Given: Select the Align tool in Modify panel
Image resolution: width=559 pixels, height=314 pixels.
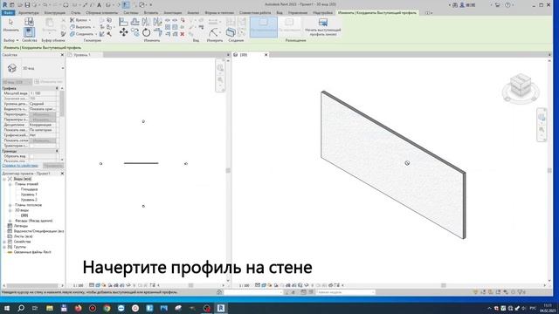Looking at the screenshot, I should click(x=123, y=22).
